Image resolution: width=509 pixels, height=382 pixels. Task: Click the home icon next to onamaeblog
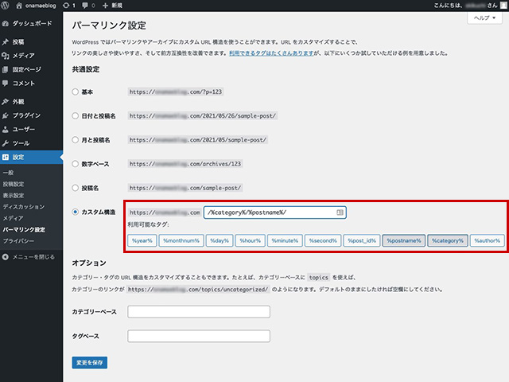coord(19,6)
